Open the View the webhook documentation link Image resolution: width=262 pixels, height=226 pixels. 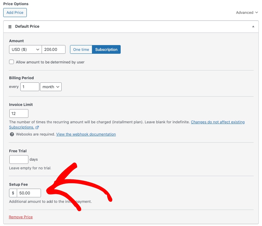[86, 134]
